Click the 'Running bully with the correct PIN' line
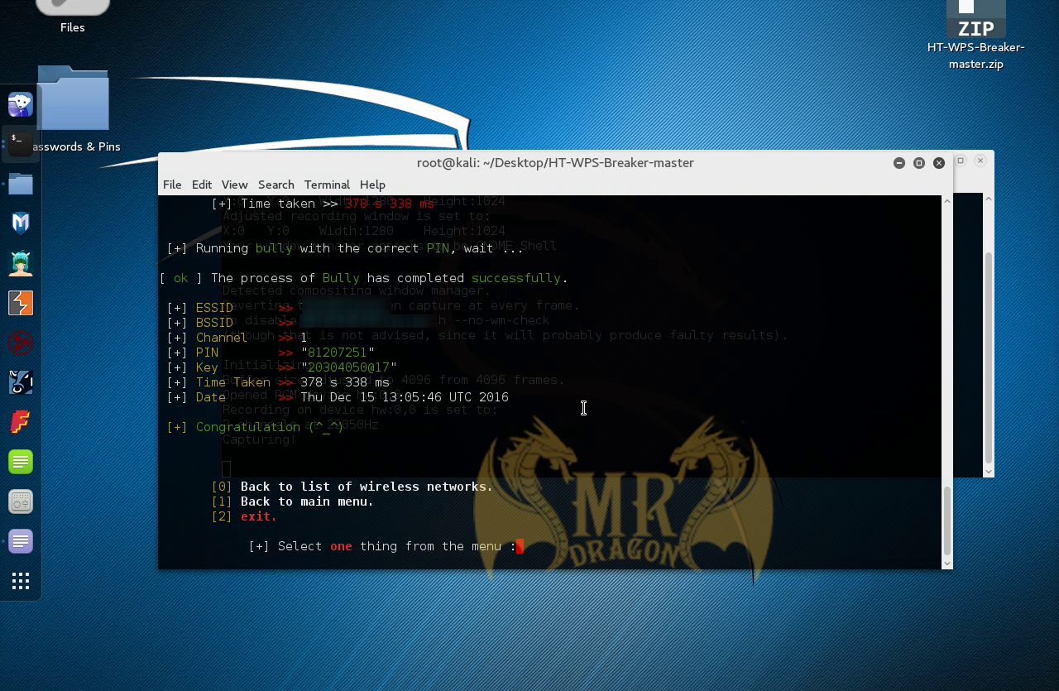1059x691 pixels. pyautogui.click(x=346, y=248)
